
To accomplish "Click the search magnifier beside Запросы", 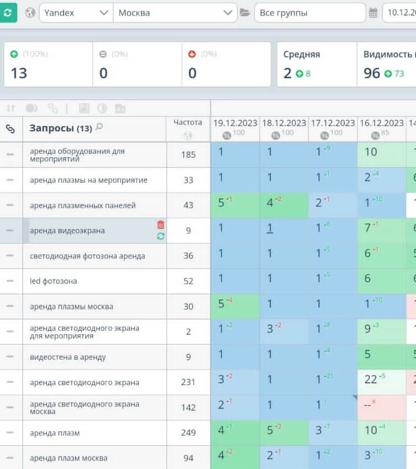I will click(99, 127).
